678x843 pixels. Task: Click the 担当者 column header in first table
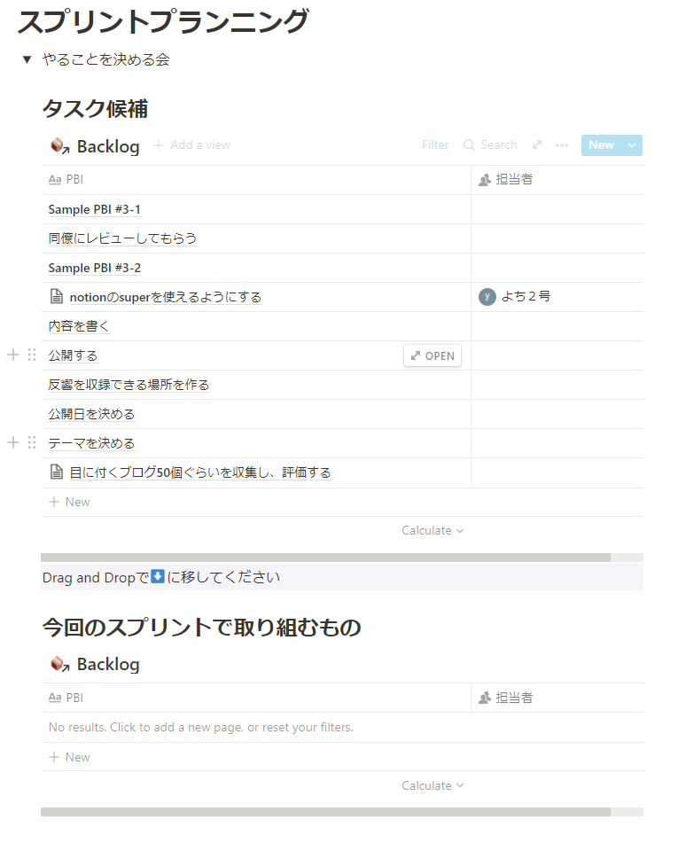[557, 180]
